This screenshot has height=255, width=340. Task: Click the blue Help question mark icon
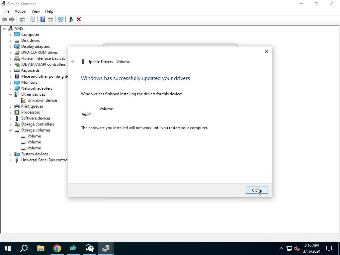[43, 20]
